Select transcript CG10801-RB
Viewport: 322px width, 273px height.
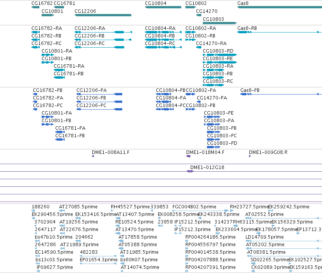(x=48, y=62)
